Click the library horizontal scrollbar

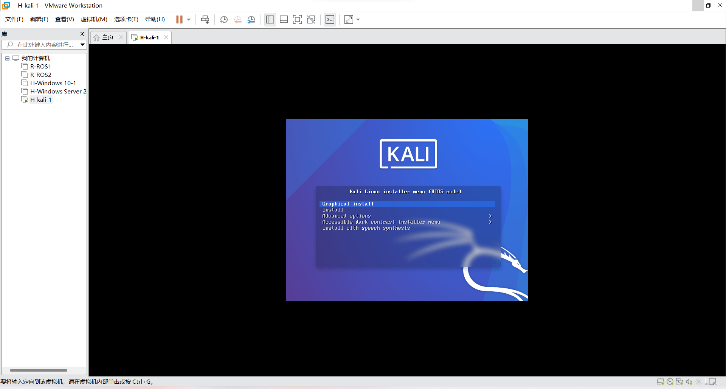[39, 370]
